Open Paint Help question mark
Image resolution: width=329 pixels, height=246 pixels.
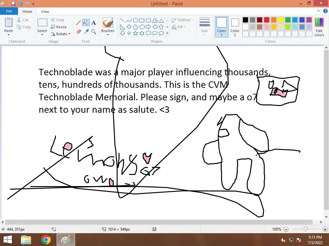point(325,11)
